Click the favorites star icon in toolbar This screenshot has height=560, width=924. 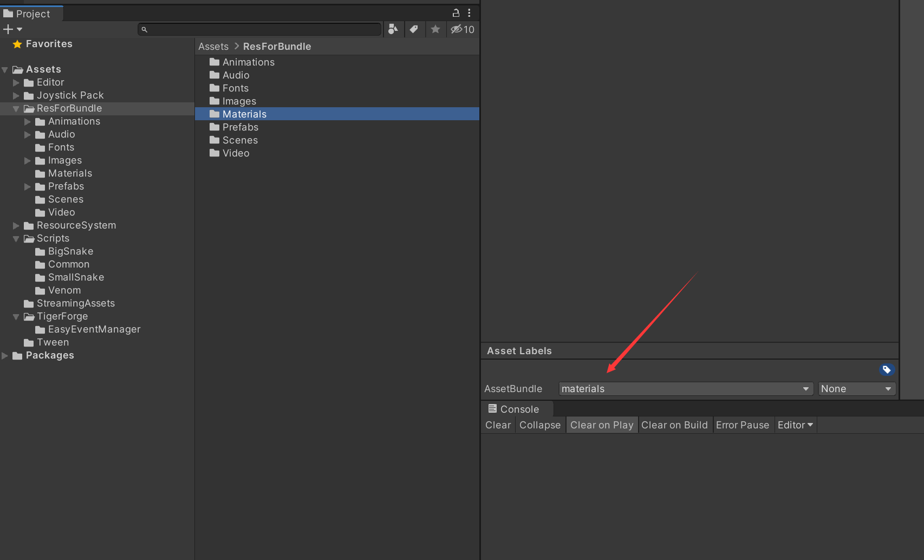(x=435, y=29)
